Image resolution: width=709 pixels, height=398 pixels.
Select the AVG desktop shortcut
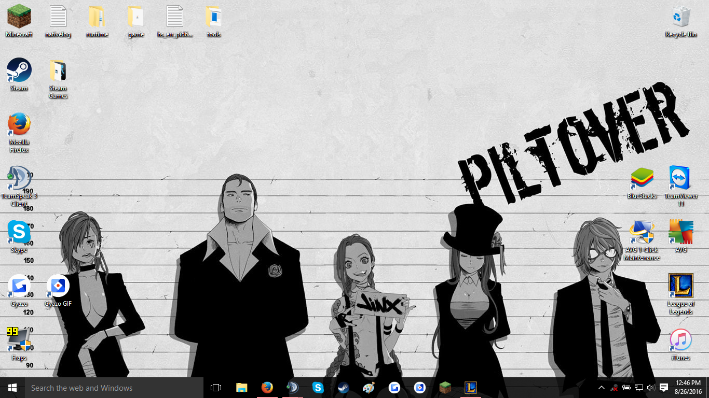coord(681,236)
